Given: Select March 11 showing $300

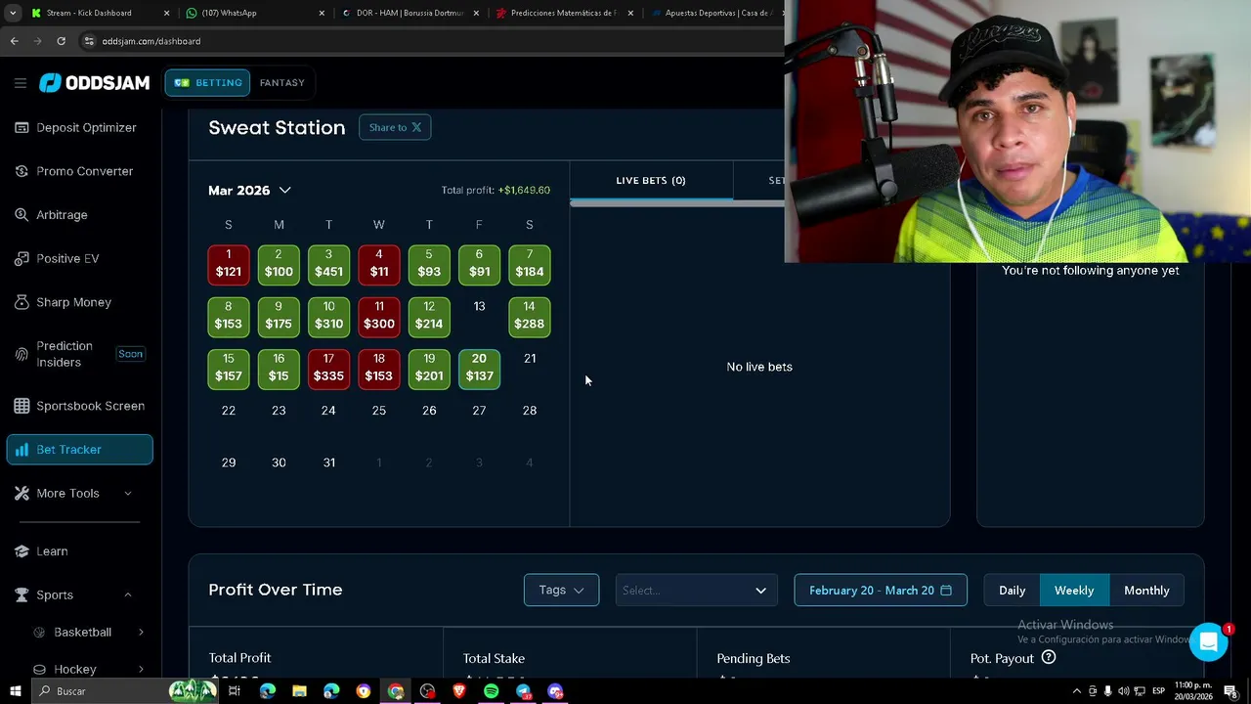Looking at the screenshot, I should [x=379, y=316].
